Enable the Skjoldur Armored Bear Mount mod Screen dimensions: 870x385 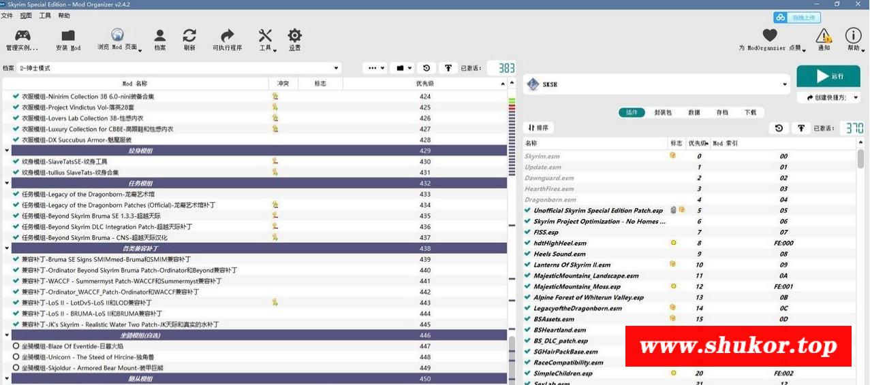(x=16, y=368)
